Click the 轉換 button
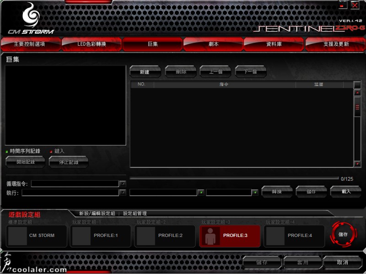Image resolution: width=366 pixels, height=274 pixels. [277, 192]
